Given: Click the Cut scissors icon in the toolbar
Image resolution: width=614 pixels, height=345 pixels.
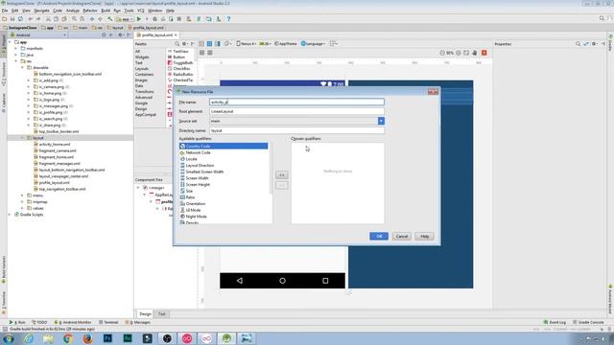Looking at the screenshot, I should point(48,19).
